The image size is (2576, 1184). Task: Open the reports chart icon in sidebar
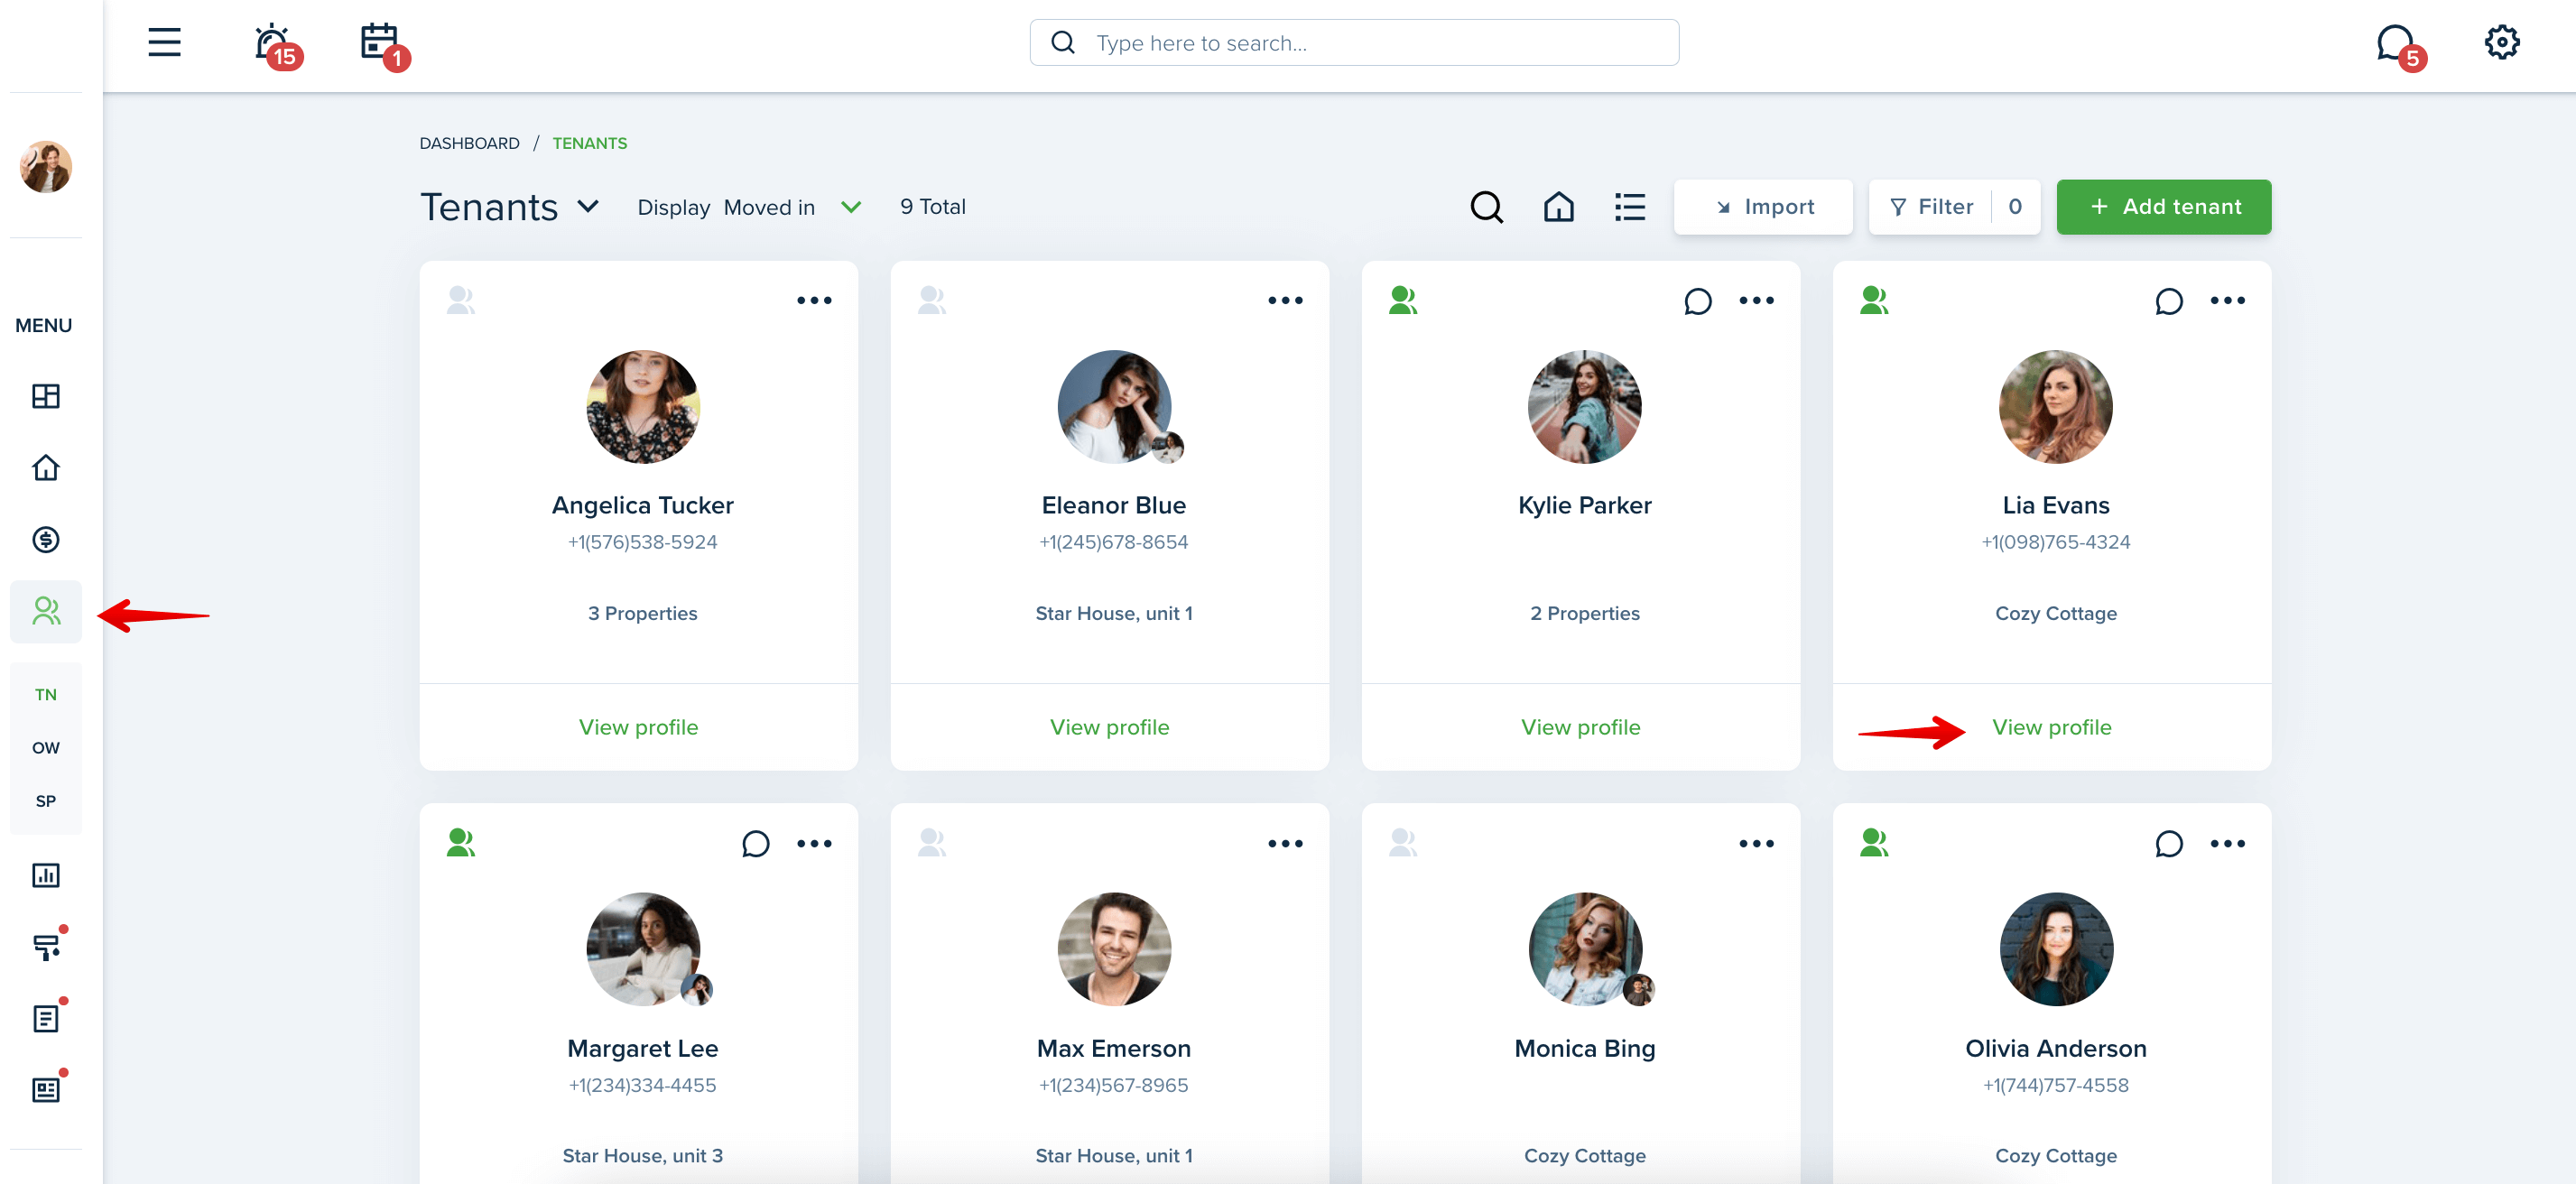[46, 875]
